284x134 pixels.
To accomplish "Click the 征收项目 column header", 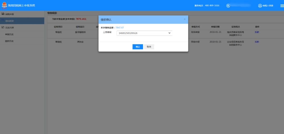I will click(58, 27).
